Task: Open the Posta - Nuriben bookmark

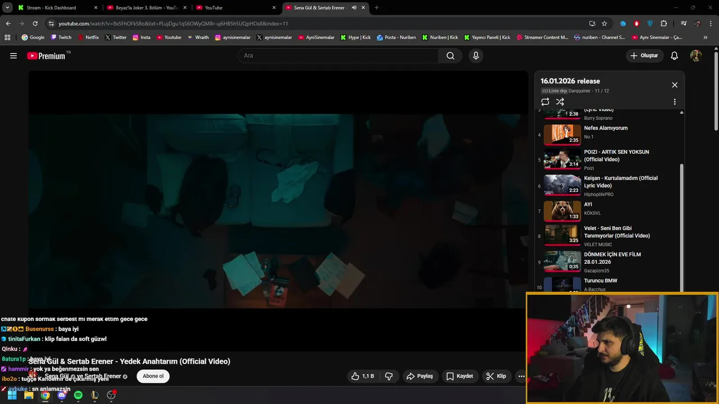Action: click(x=397, y=38)
